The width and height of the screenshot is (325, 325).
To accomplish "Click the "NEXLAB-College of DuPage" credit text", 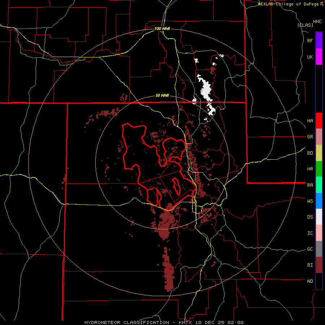I will pos(289,4).
